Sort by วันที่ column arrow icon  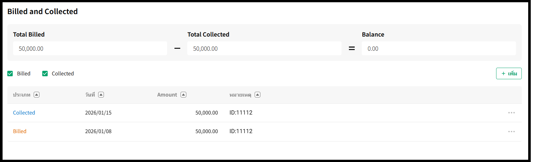pos(101,95)
